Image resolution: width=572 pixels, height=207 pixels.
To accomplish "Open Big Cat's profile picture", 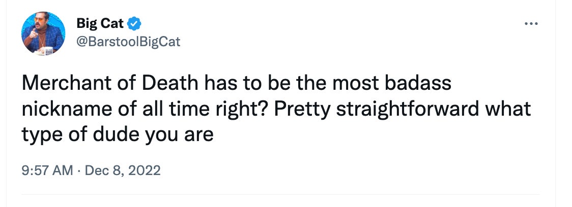I will 43,33.
